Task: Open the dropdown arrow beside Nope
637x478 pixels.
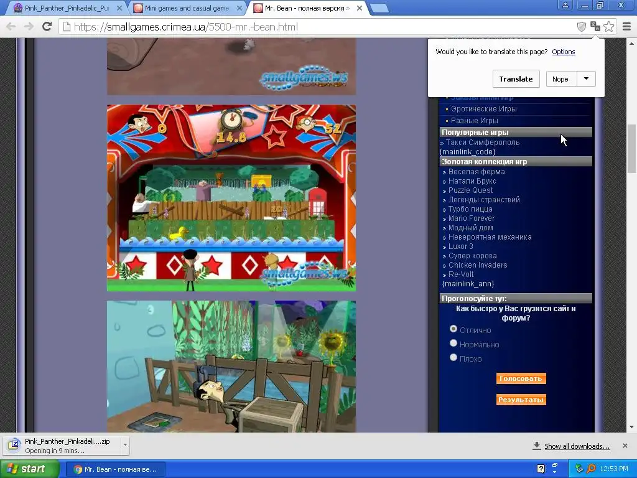Action: click(x=586, y=79)
